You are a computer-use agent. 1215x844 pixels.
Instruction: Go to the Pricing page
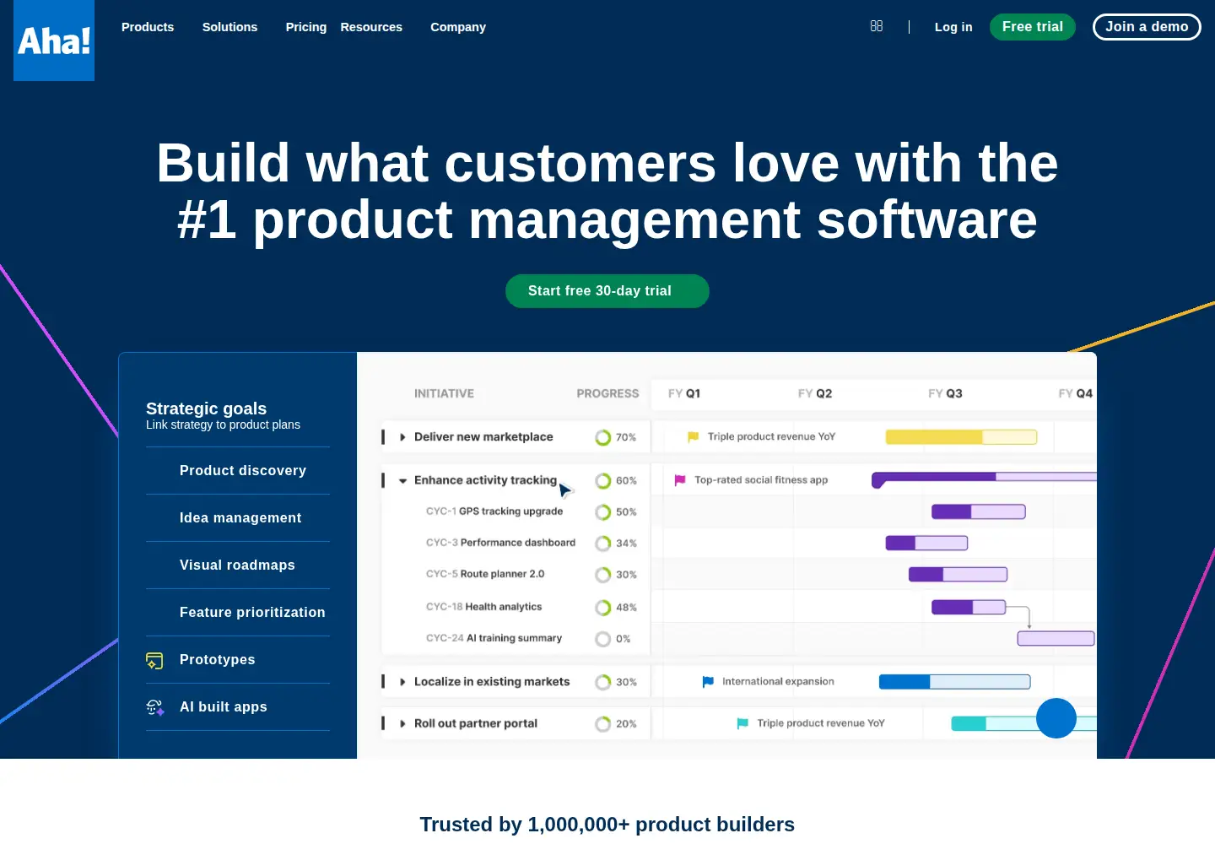[306, 27]
